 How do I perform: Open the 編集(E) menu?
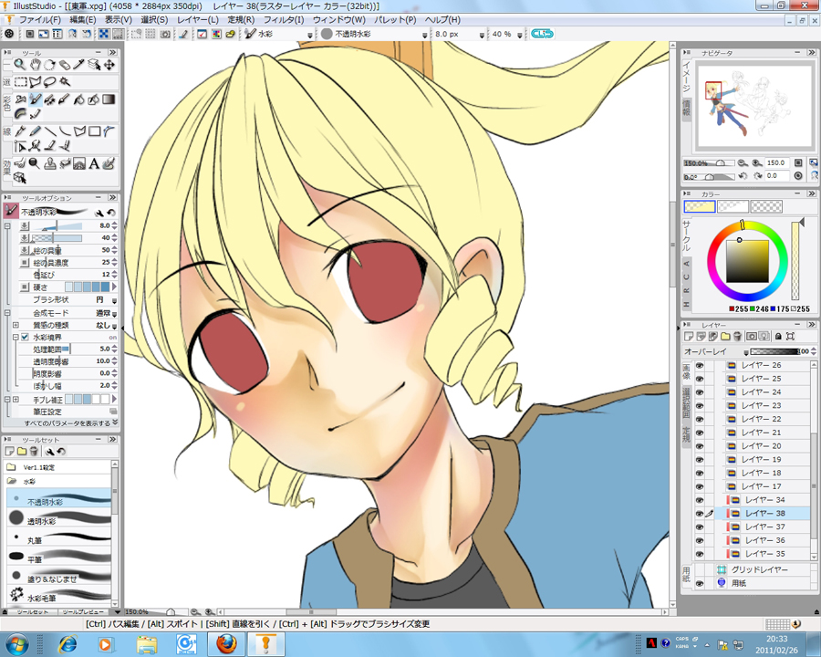click(x=83, y=20)
